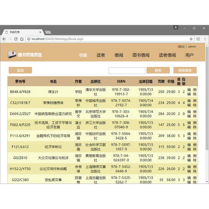This screenshot has height=209, width=209.
Task: Click the address bar URL localhost
Action: click(57, 39)
